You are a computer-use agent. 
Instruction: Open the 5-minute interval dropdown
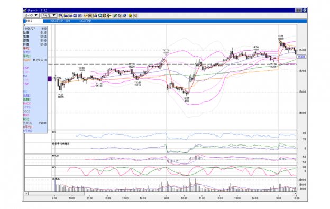point(49,15)
